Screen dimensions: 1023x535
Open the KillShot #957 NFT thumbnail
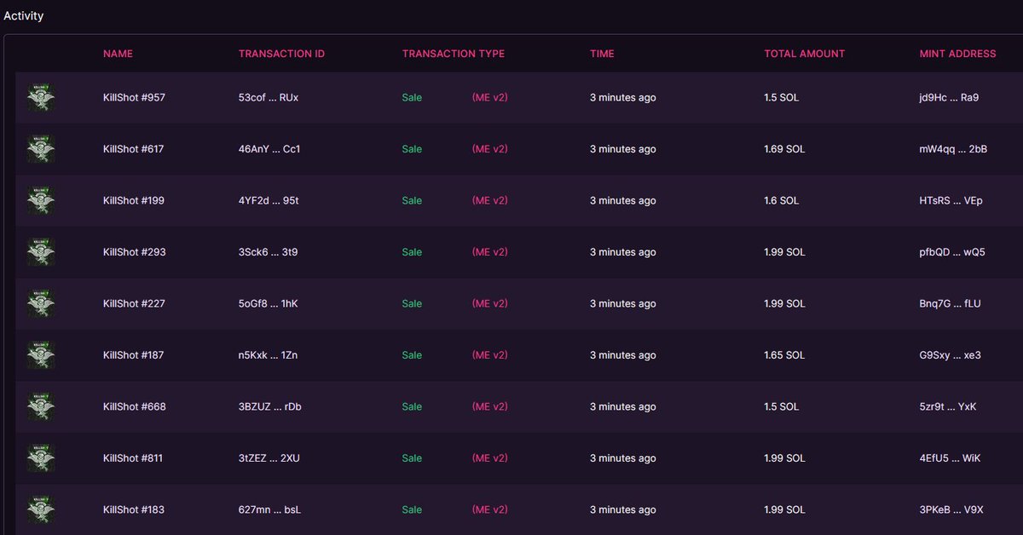click(x=41, y=97)
